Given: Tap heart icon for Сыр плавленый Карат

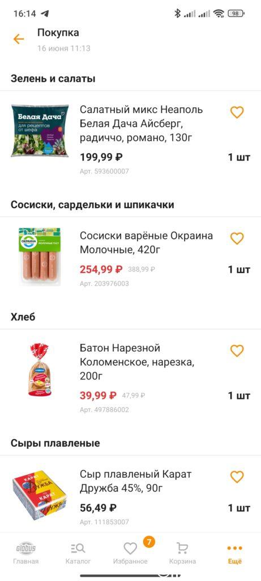Looking at the screenshot, I should pos(237,477).
